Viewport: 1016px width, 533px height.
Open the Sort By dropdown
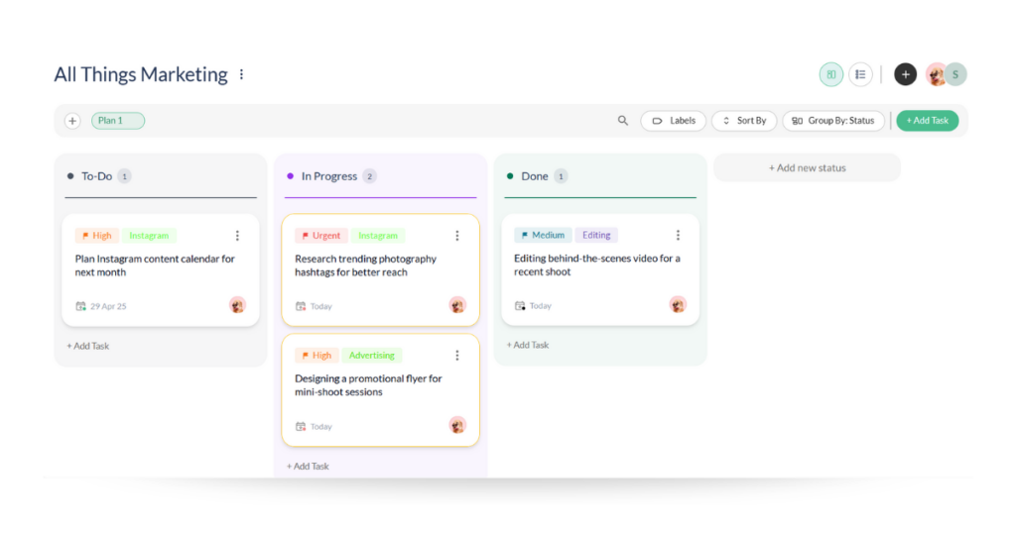pos(744,120)
